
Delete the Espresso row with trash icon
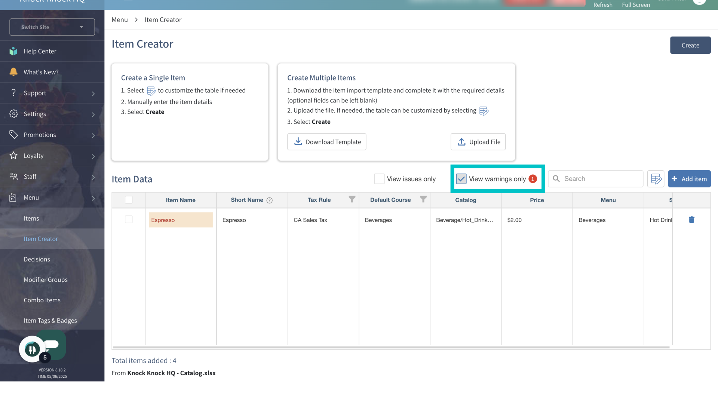[x=691, y=220]
